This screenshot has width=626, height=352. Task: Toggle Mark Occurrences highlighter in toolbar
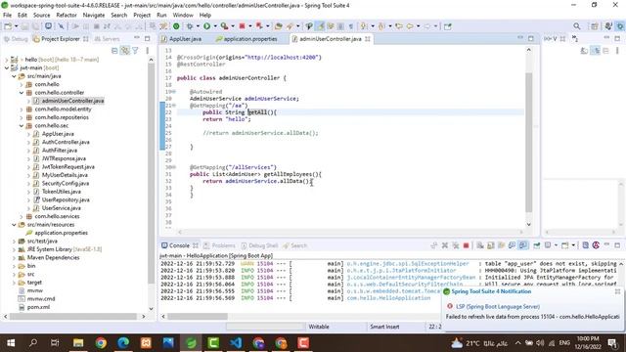click(320, 26)
